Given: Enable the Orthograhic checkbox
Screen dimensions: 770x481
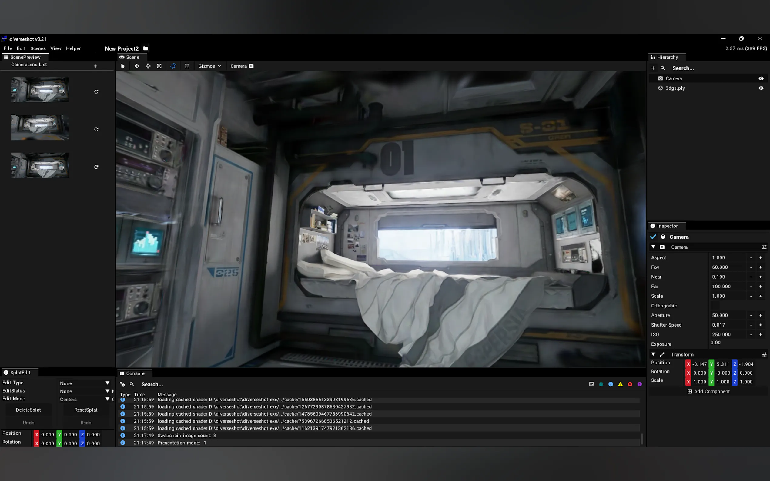Looking at the screenshot, I should coord(715,306).
